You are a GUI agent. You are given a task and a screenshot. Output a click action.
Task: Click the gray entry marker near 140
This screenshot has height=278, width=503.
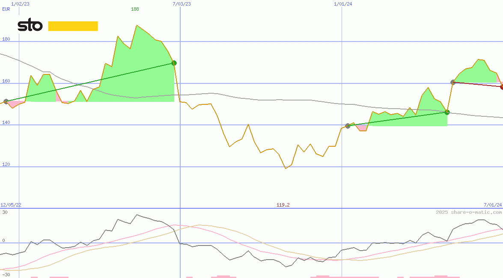pos(348,126)
